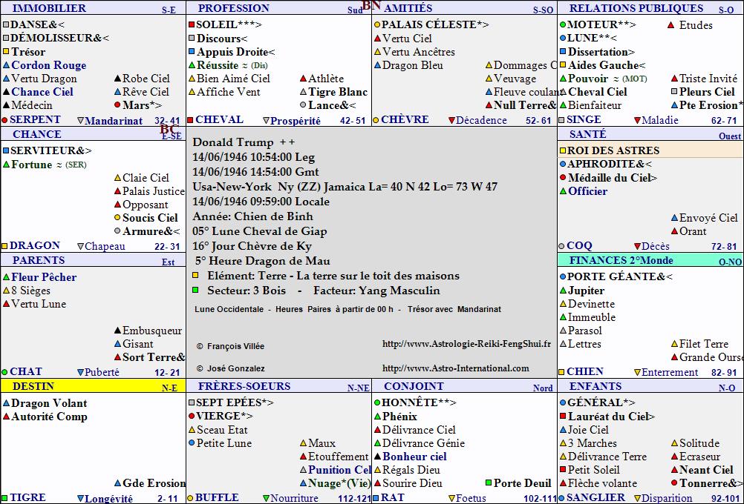This screenshot has width=744, height=504.
Task: Click the red circle before Médaille du Ciel
Action: click(563, 178)
